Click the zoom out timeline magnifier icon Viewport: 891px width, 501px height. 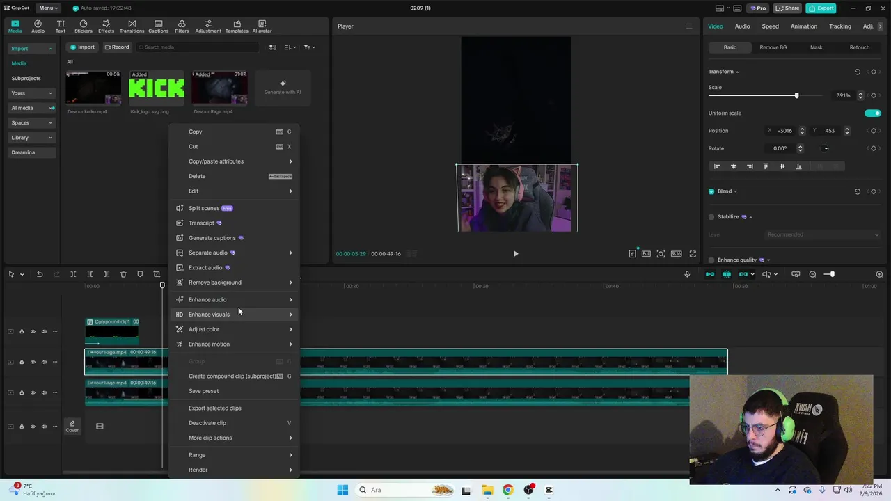coord(812,274)
